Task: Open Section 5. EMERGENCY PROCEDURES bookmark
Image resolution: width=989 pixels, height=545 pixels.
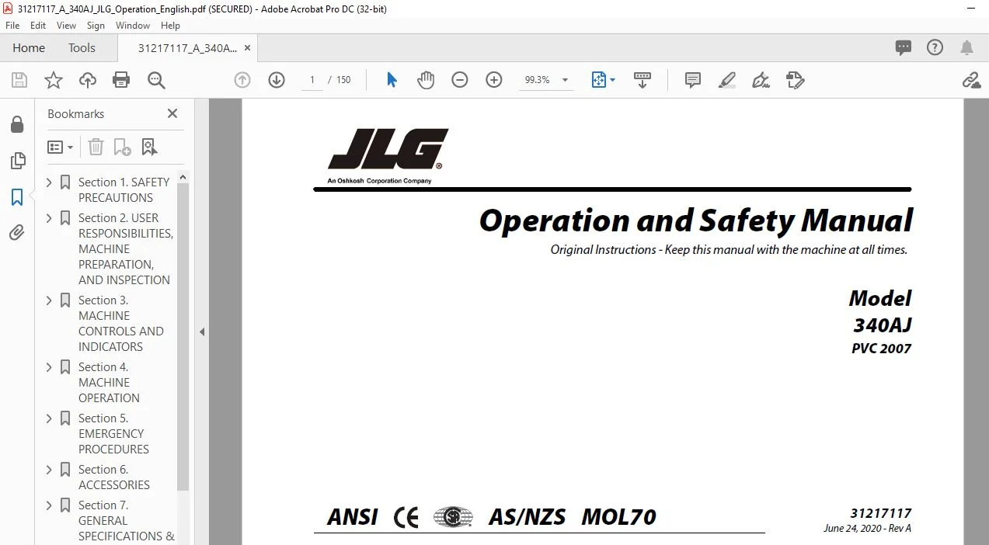Action: 113,433
